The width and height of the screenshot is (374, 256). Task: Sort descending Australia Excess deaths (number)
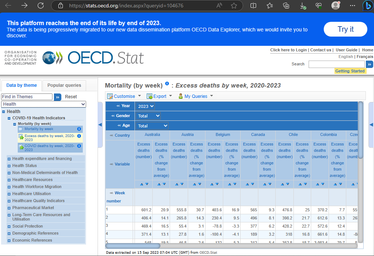coord(147,184)
